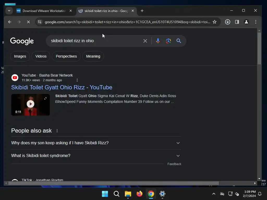Open Settings gear from taskbar
The height and width of the screenshot is (200, 267).
point(162,194)
